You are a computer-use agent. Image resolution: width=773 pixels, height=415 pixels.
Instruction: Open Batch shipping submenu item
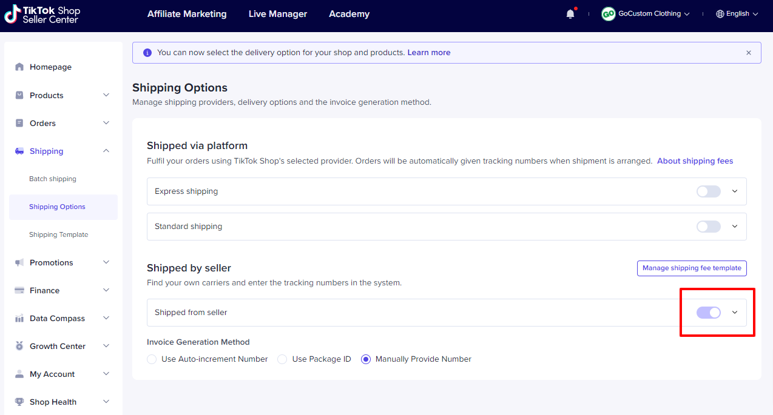[53, 179]
